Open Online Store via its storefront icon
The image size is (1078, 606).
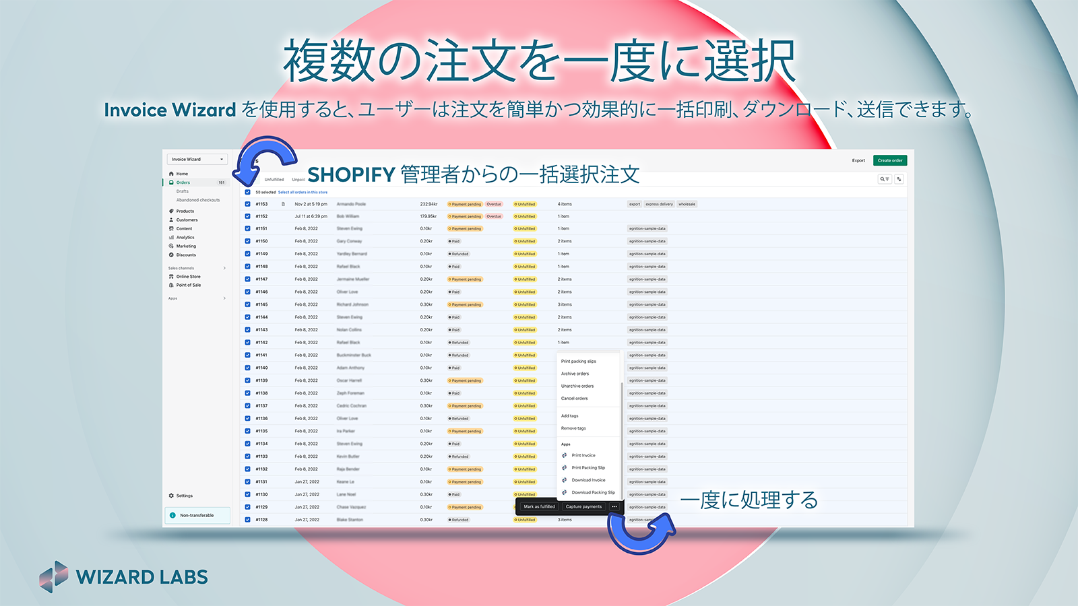(x=171, y=277)
